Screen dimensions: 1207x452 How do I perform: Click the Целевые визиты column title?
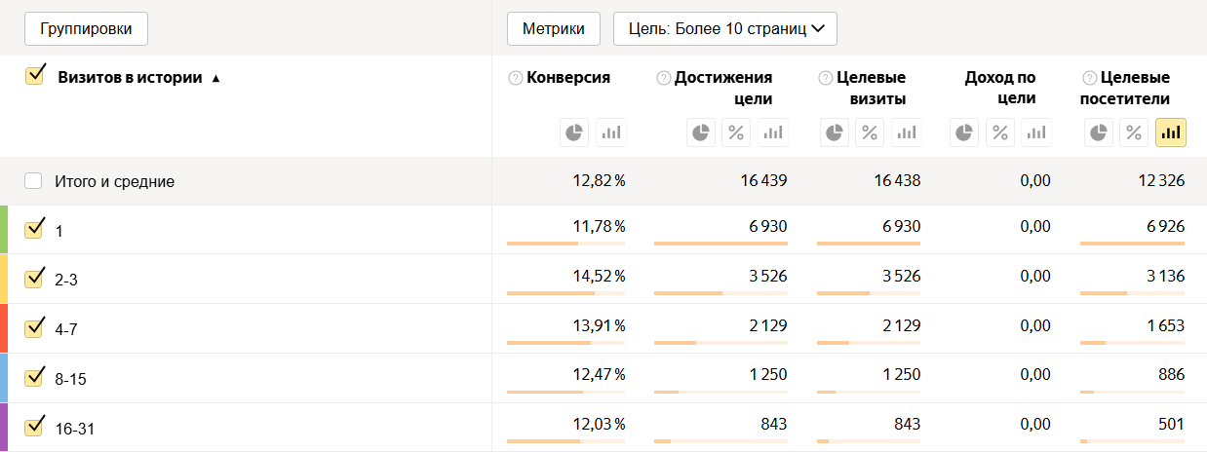point(871,88)
